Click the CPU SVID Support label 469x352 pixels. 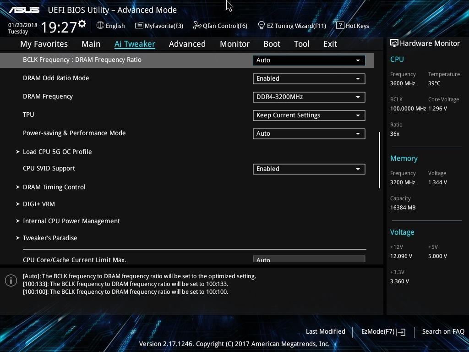tap(49, 169)
